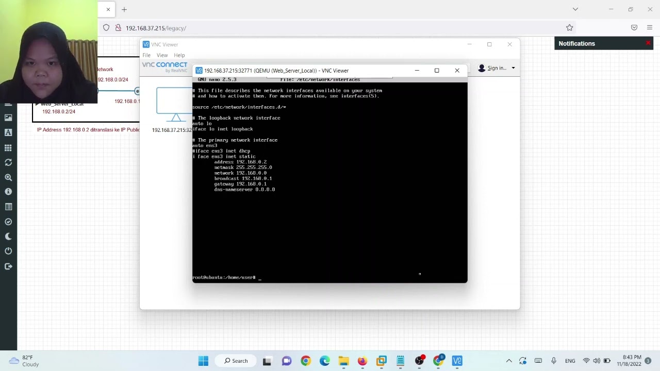Open Task View on the taskbar
660x371 pixels.
(267, 361)
